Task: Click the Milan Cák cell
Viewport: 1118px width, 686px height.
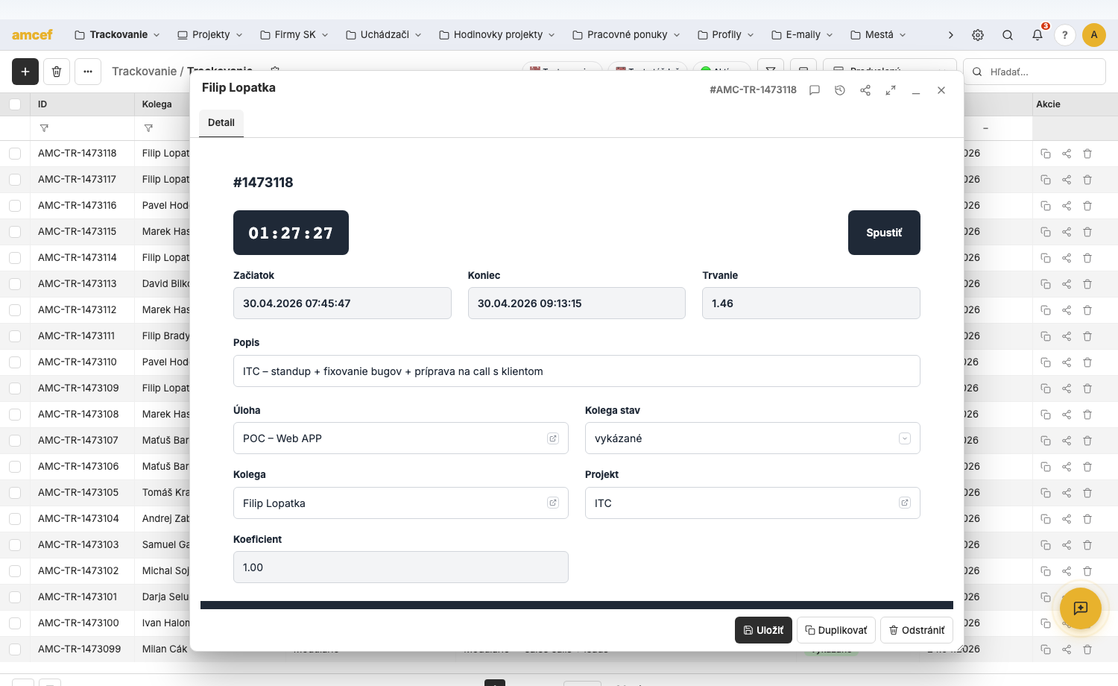Action: 165,649
